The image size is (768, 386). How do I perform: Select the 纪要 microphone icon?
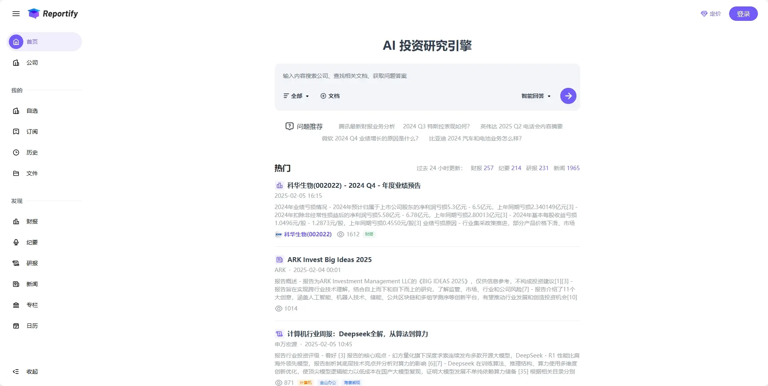16,242
